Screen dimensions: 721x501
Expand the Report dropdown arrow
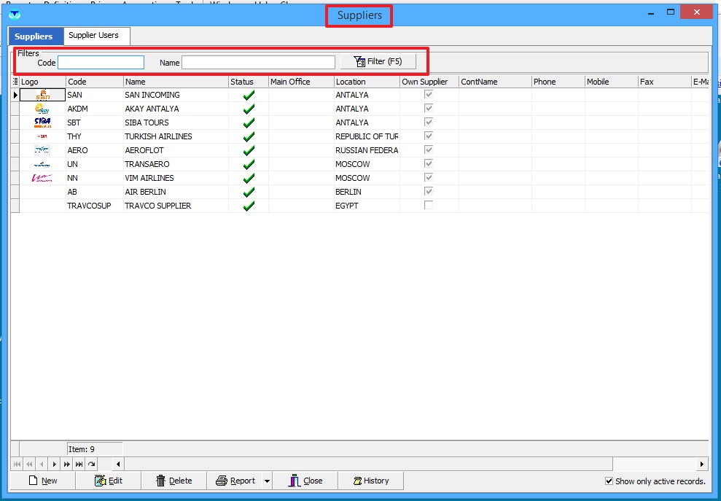click(267, 481)
